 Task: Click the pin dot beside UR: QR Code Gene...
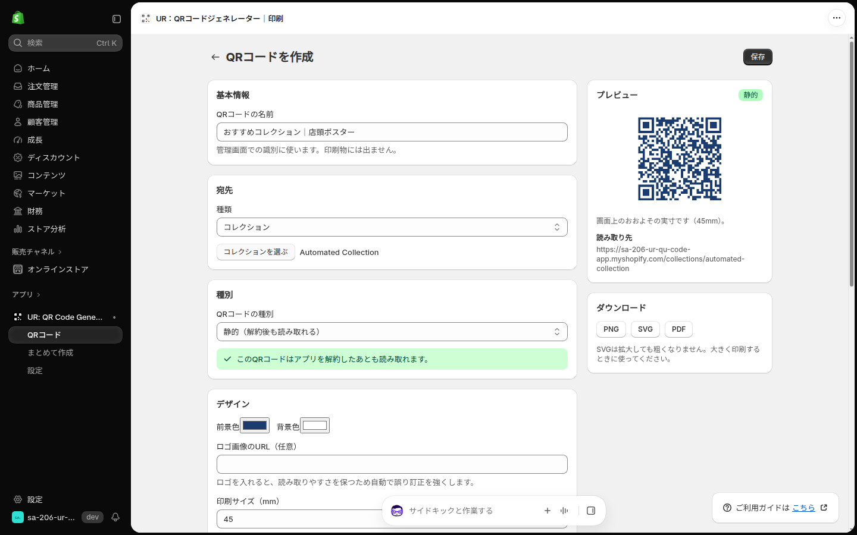point(114,317)
